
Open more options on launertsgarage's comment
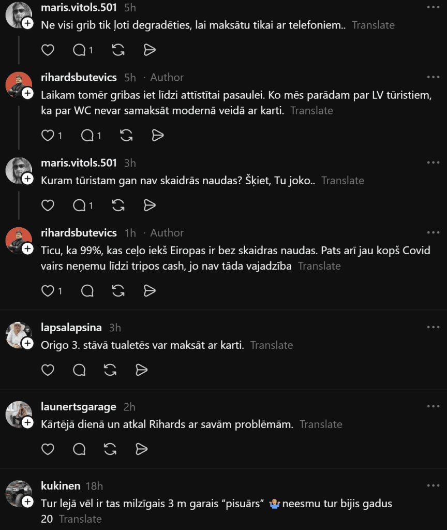[x=433, y=406]
